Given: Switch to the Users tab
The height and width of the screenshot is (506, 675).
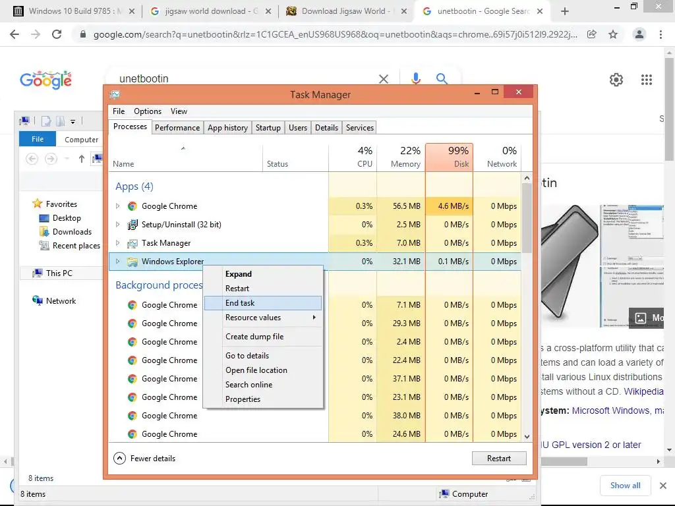Looking at the screenshot, I should [x=298, y=128].
